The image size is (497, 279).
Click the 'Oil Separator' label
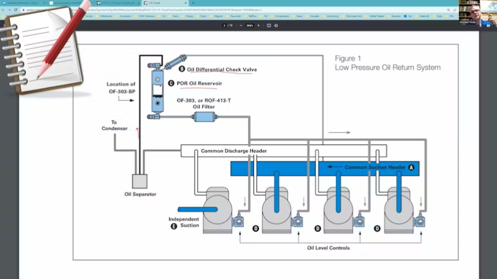pos(140,194)
